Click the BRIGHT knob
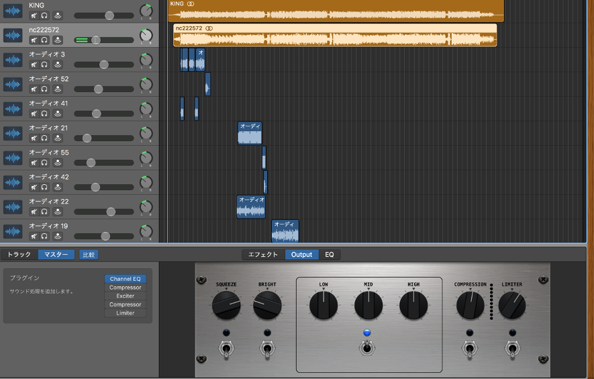 point(267,305)
